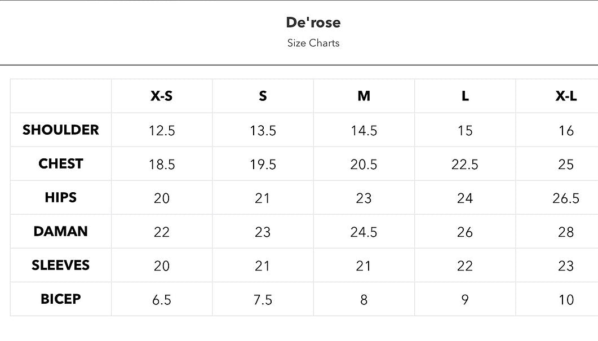598x341 pixels.
Task: Click the SHOULDER row label
Action: click(61, 130)
